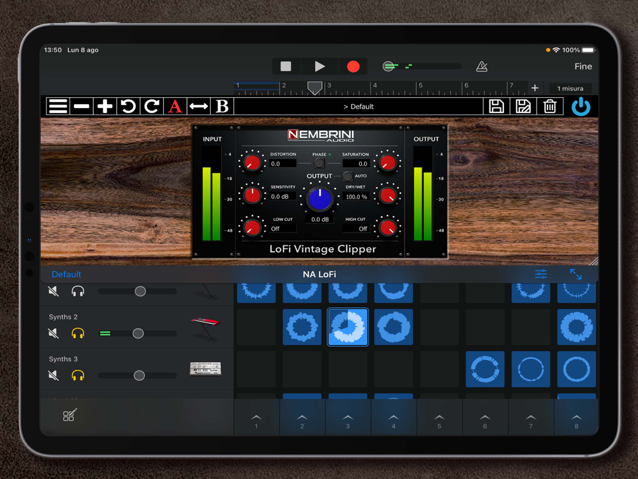Click the blue Output knob
Viewport: 638px width, 479px height.
coord(320,199)
